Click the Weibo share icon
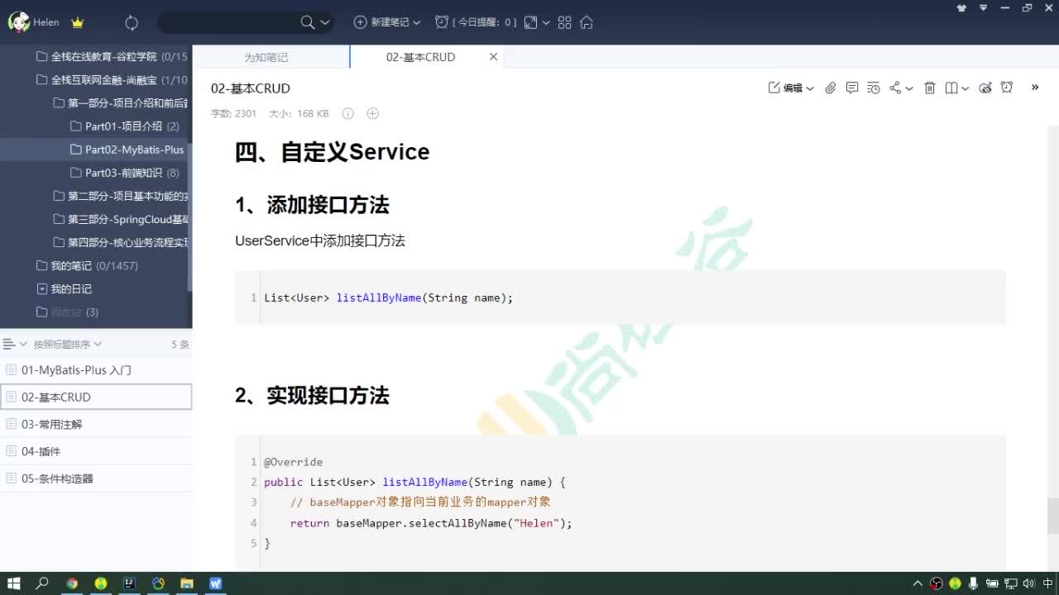Screen dimensions: 1059x595 985,88
